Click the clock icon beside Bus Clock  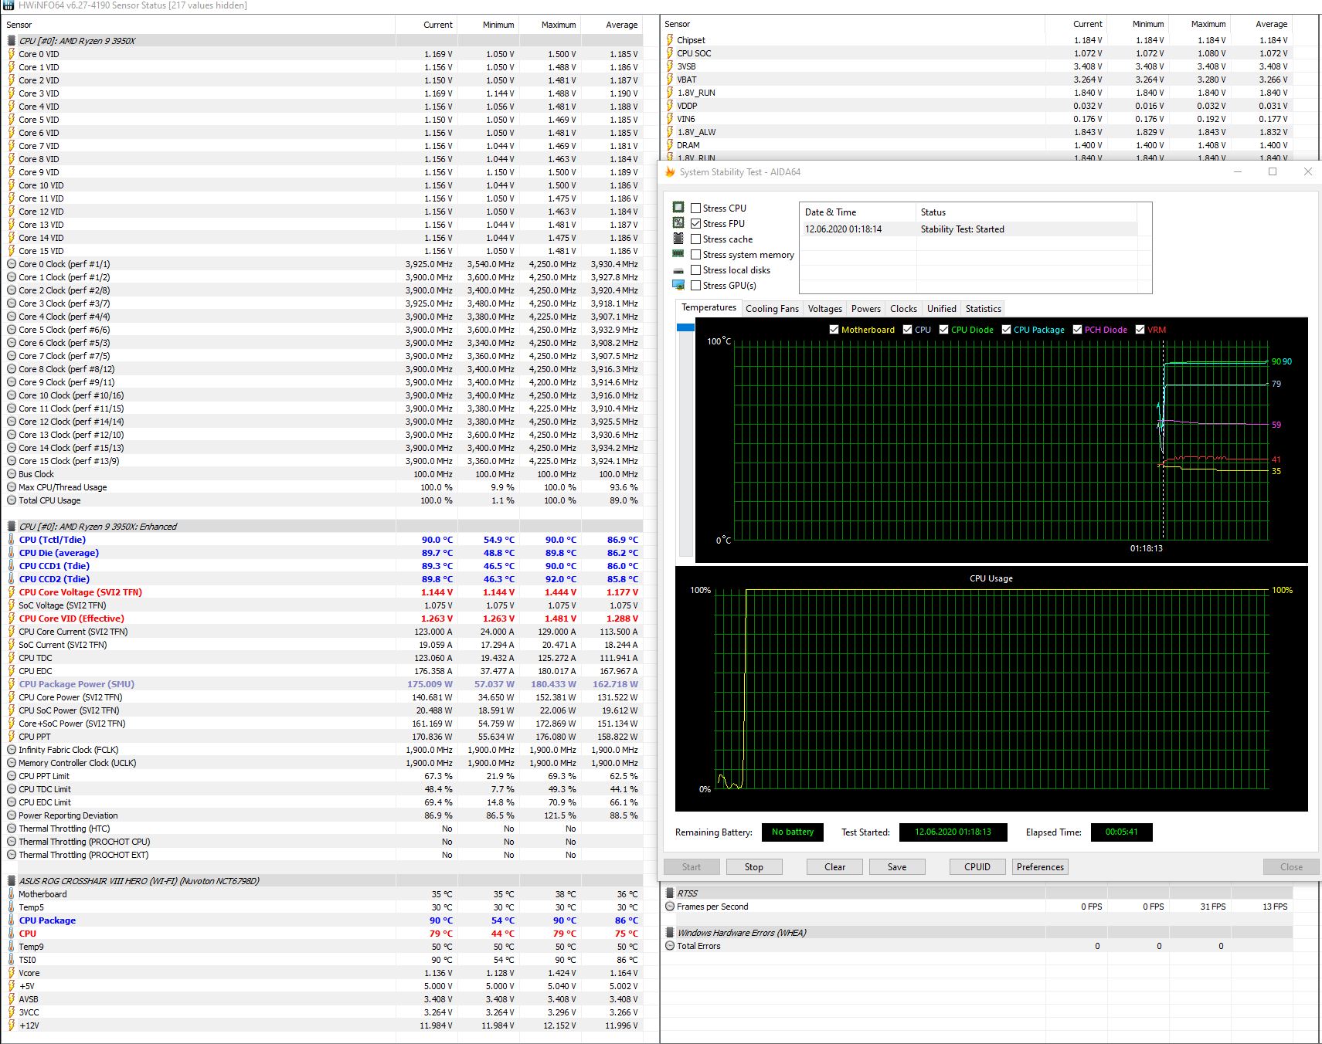pos(12,474)
